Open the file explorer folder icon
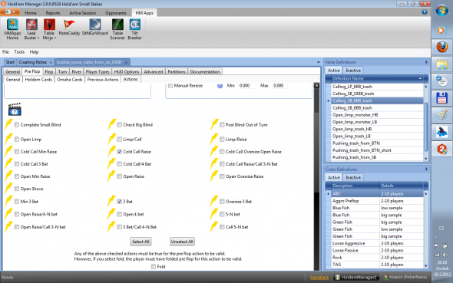This screenshot has width=453, height=283. click(442, 64)
